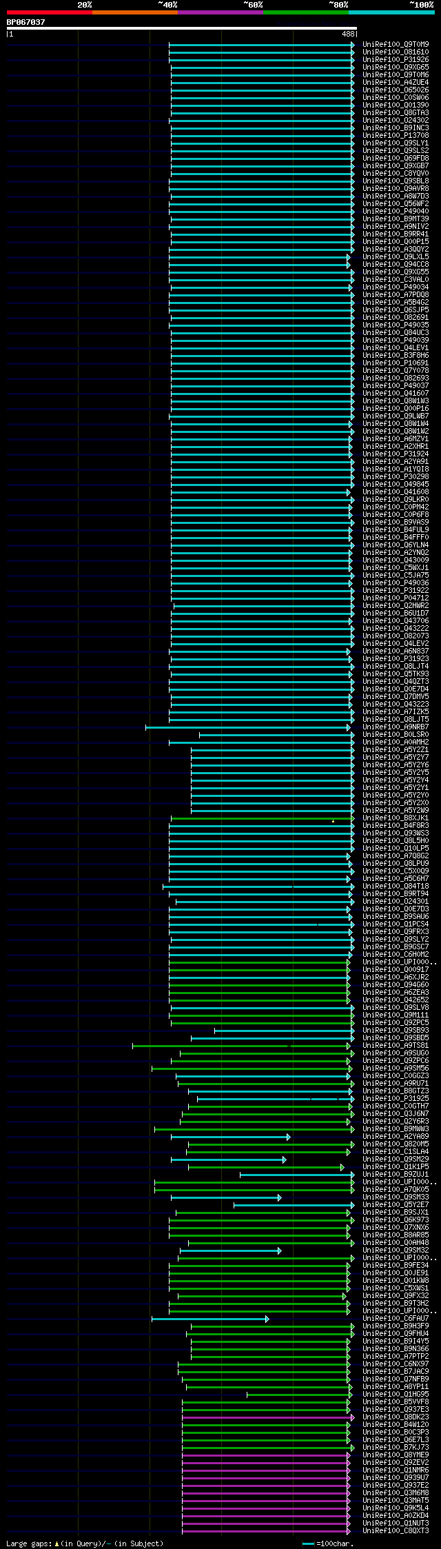Click the green alignment bar of UniRef100_B8XJK1
Image resolution: width=441 pixels, height=1549 pixels.
click(x=262, y=818)
